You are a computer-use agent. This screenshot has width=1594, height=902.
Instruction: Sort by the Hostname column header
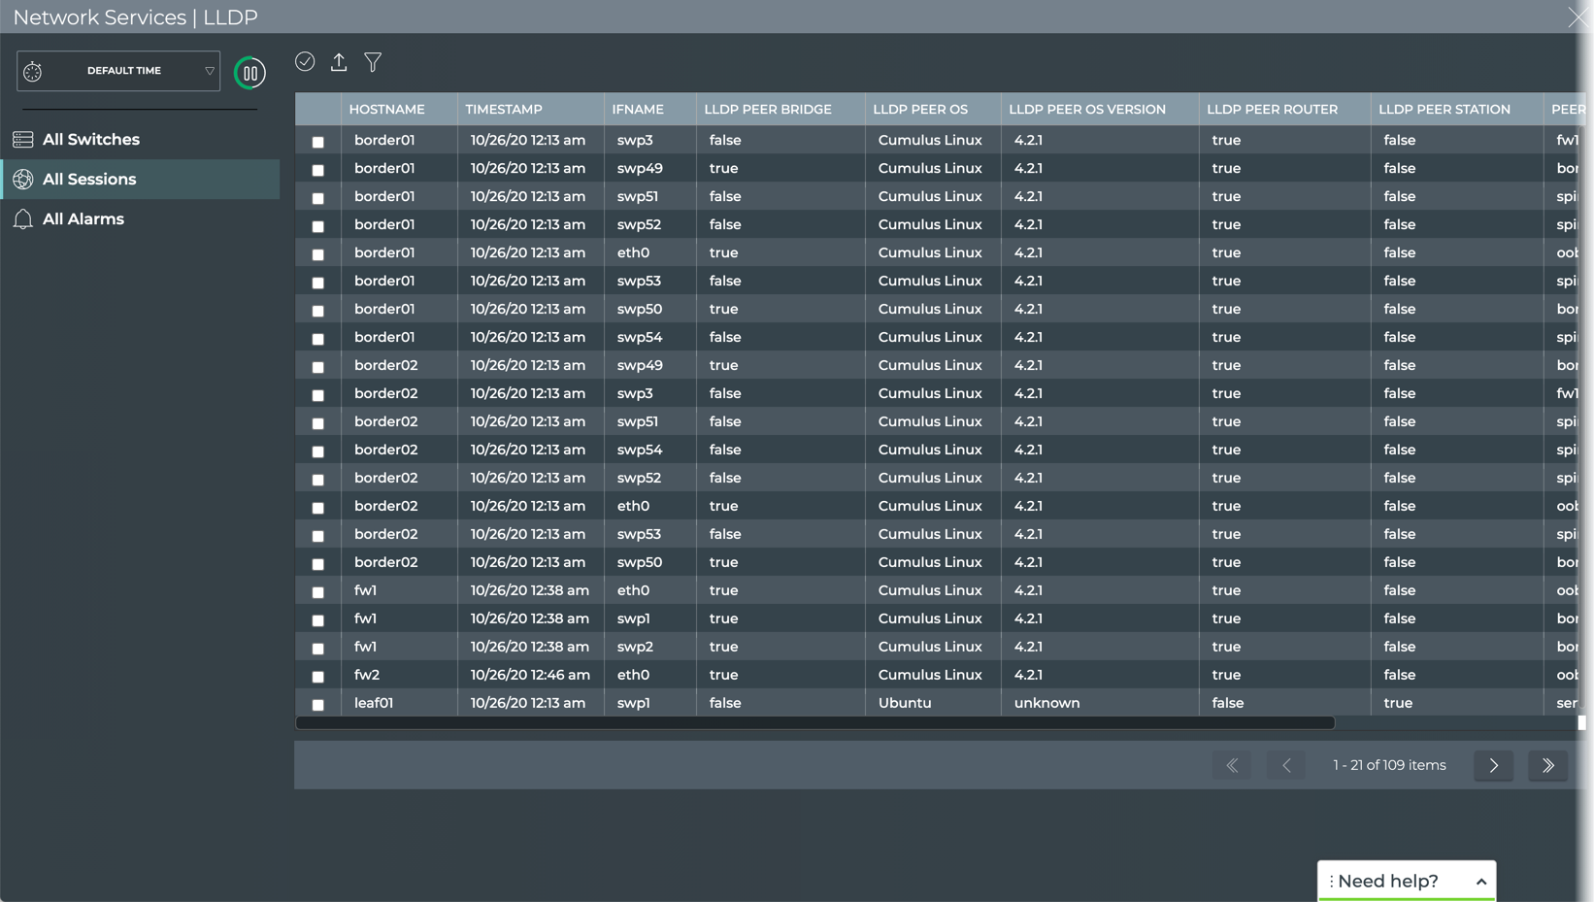386,110
